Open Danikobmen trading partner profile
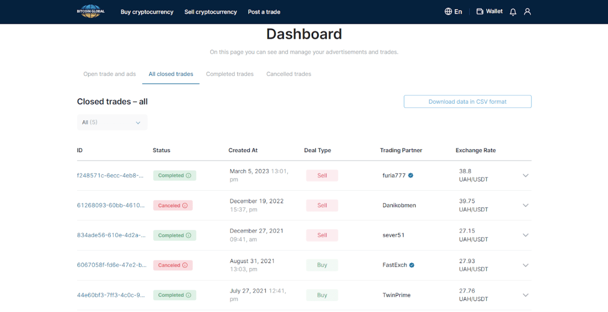This screenshot has width=608, height=312. (x=399, y=205)
